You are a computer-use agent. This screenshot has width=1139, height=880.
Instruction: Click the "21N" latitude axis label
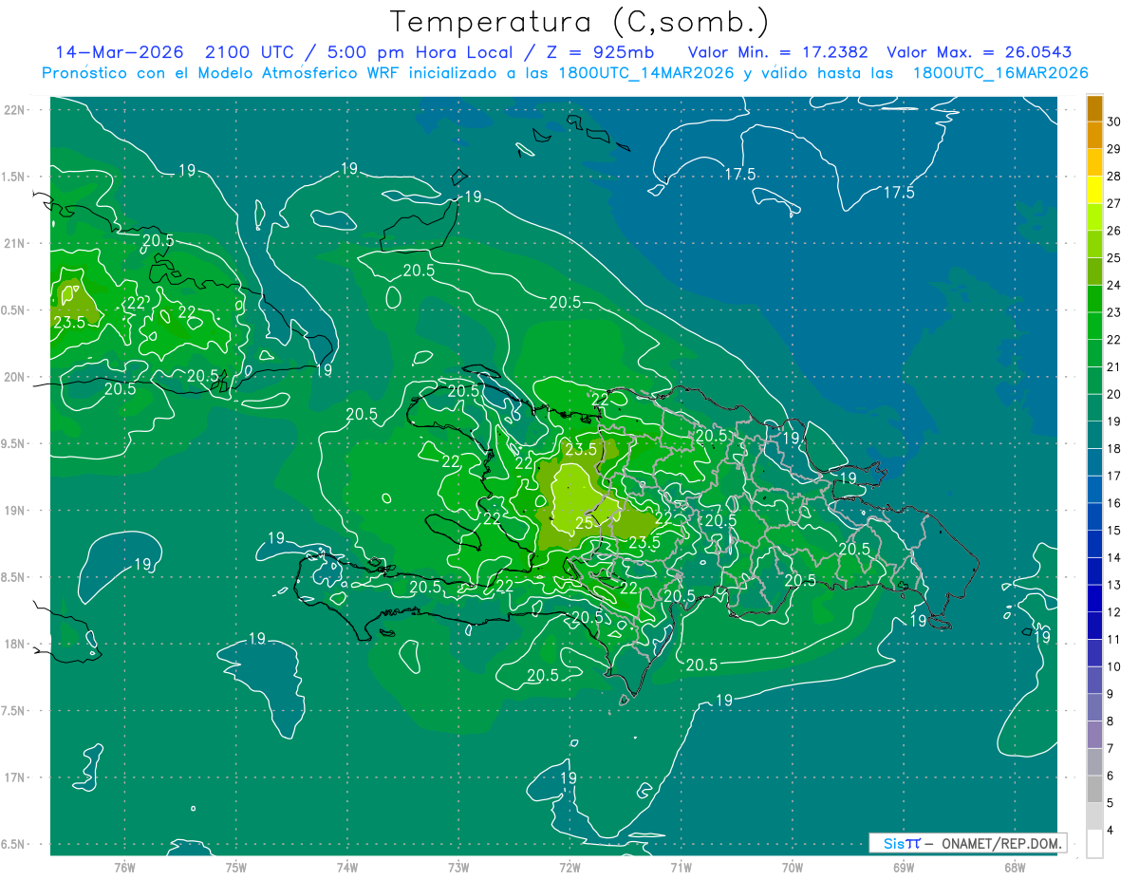[x=14, y=244]
